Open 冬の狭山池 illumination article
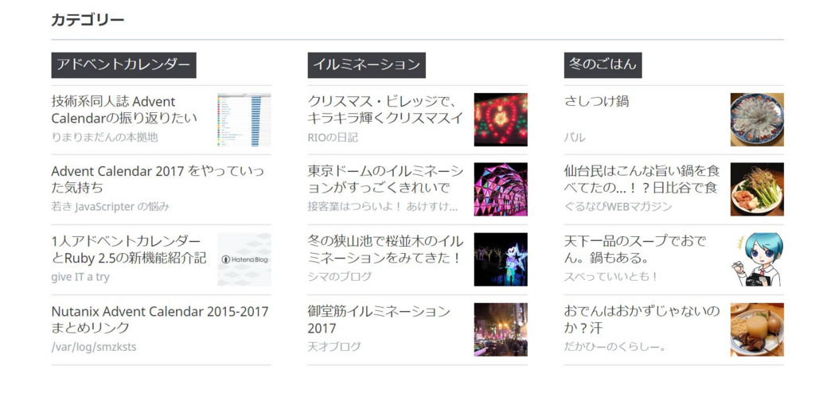815x397 pixels. (x=384, y=249)
